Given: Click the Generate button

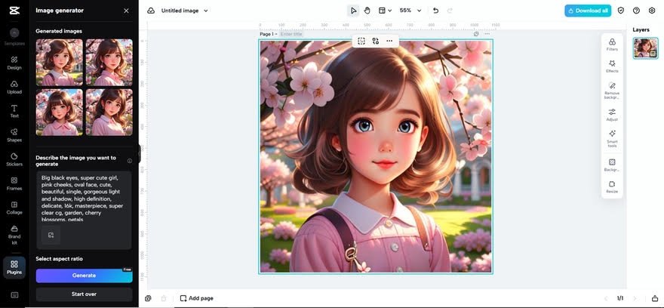Looking at the screenshot, I should pos(84,276).
